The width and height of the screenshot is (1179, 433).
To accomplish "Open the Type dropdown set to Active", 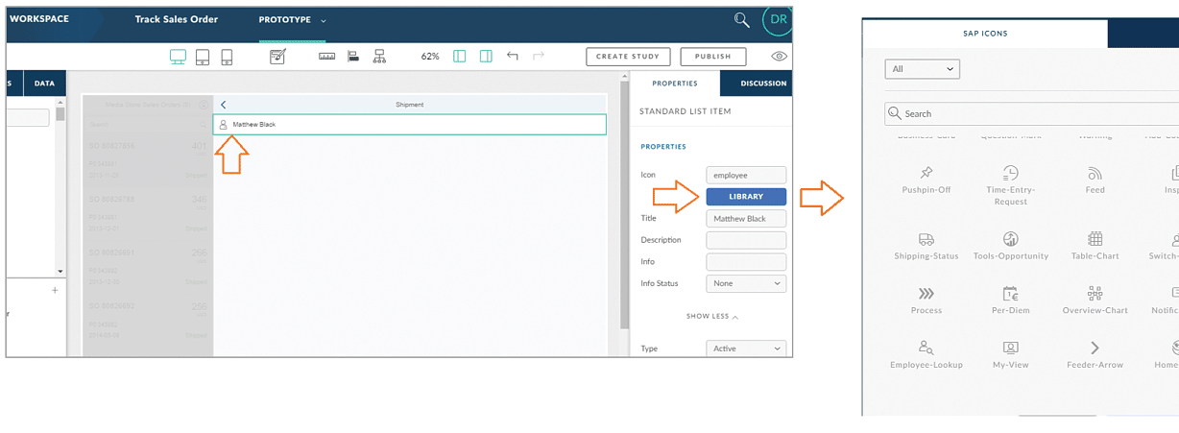I will (745, 349).
